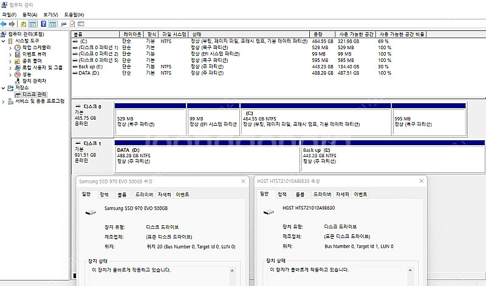The width and height of the screenshot is (486, 286).
Task: Open 이벤트 tab in HGST properties window
Action: coord(360,194)
